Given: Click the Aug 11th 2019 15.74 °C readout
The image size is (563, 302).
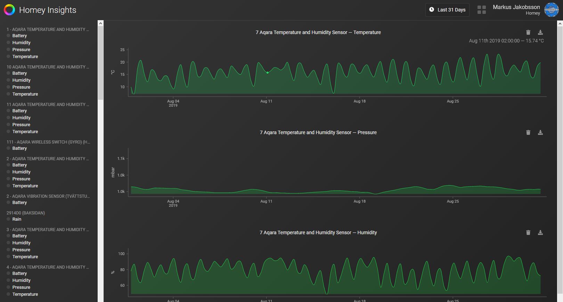Looking at the screenshot, I should (506, 41).
